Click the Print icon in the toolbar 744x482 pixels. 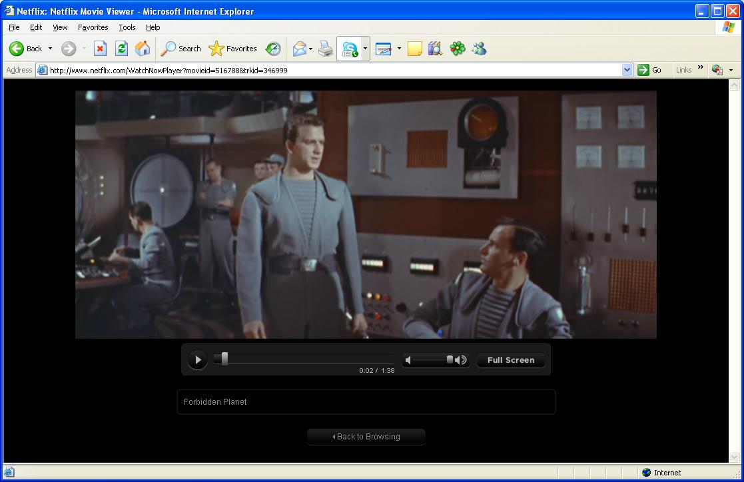(x=325, y=49)
